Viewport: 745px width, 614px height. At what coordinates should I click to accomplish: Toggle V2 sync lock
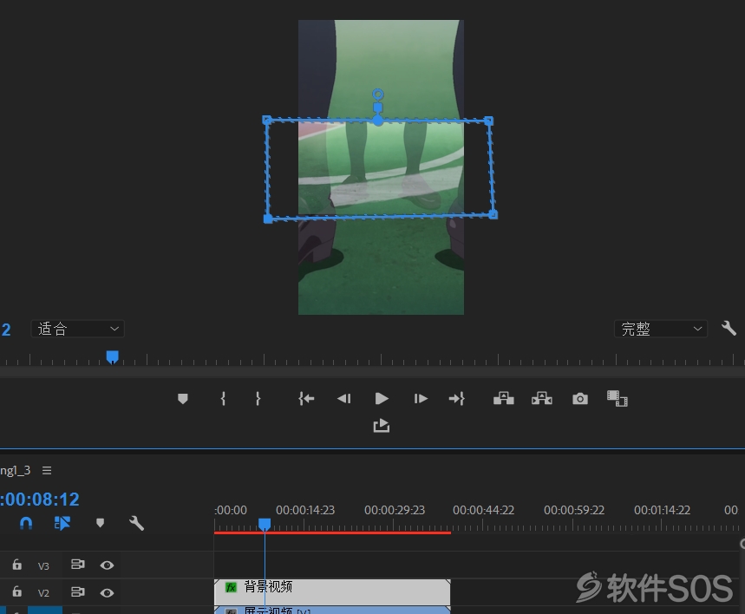click(77, 592)
